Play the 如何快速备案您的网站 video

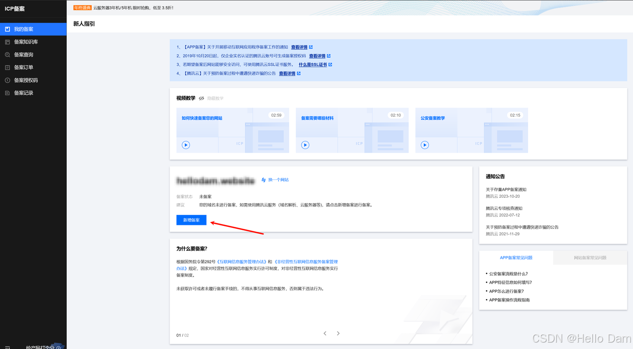point(185,145)
